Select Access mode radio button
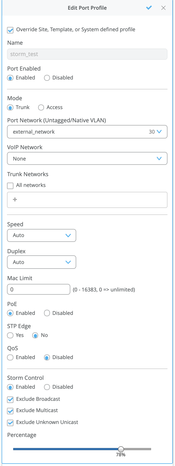This screenshot has width=175, height=466. click(x=41, y=107)
